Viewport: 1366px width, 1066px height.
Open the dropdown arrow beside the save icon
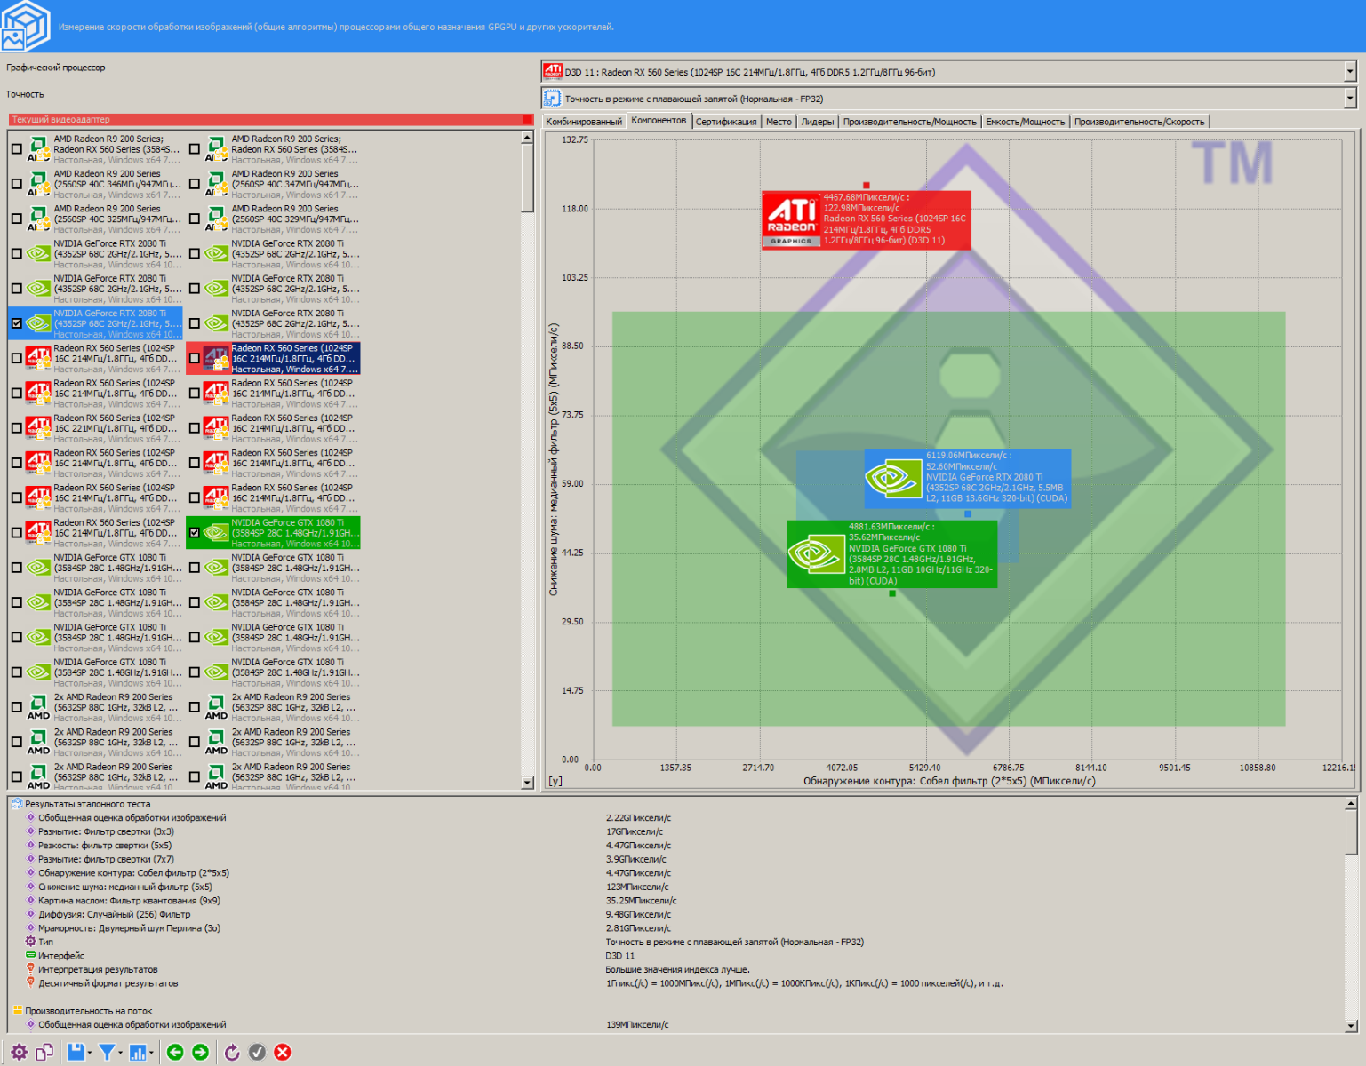(x=90, y=1054)
